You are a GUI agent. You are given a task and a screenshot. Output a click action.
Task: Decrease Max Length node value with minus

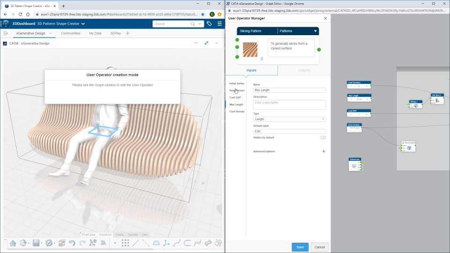click(x=351, y=99)
